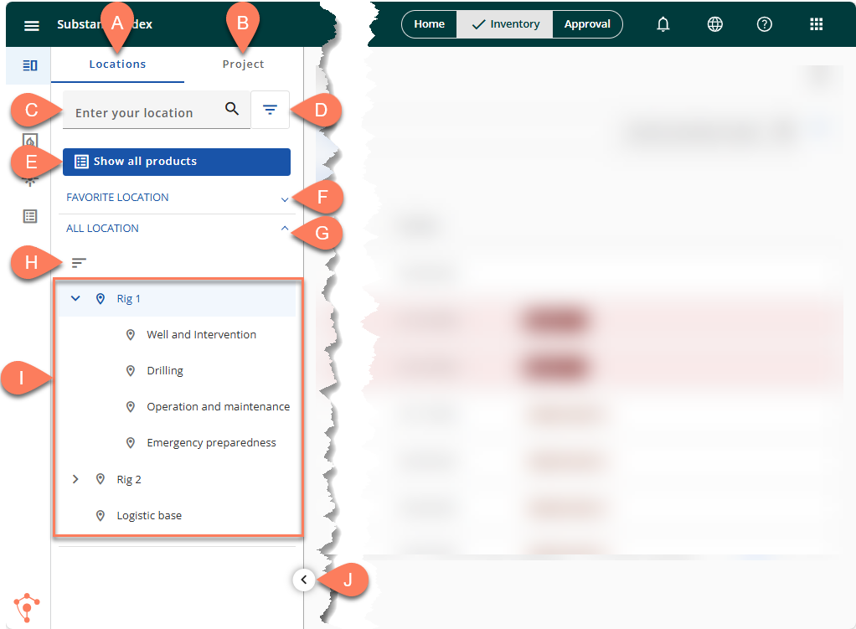This screenshot has width=856, height=629.
Task: Go to the Home tab
Action: tap(429, 24)
